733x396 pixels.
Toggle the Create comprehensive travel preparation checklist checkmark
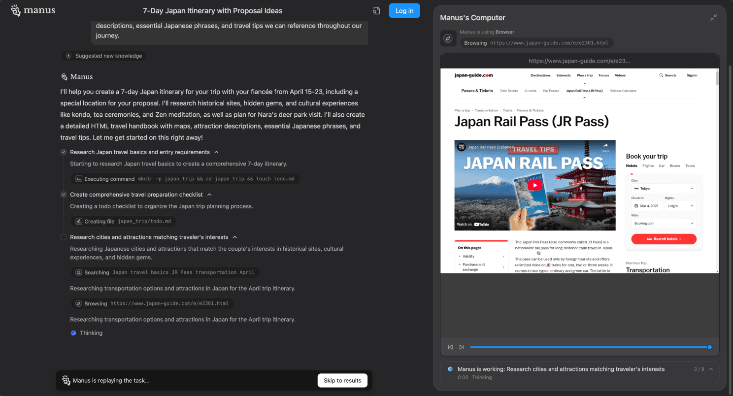(x=64, y=195)
